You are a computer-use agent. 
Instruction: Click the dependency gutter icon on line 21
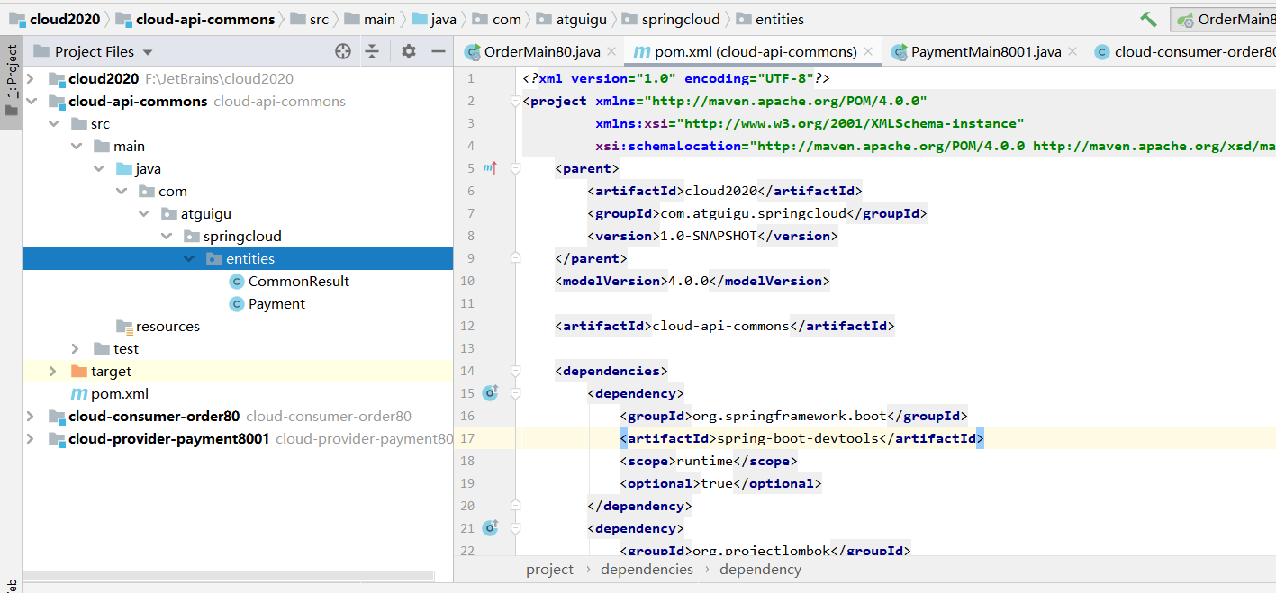(490, 528)
